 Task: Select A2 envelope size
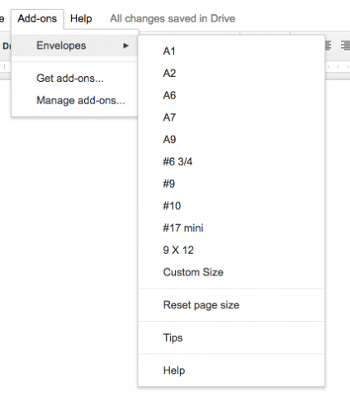point(231,74)
